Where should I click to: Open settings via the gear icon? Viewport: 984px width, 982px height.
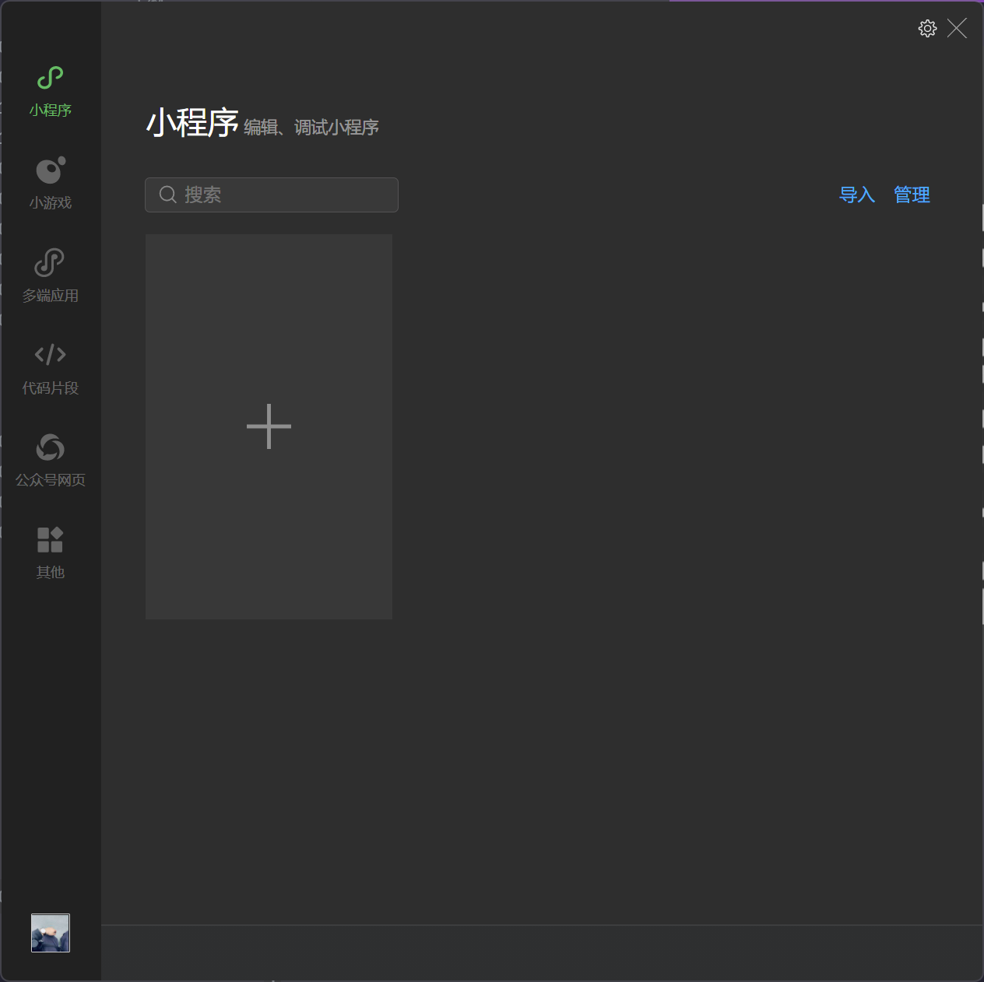tap(927, 29)
